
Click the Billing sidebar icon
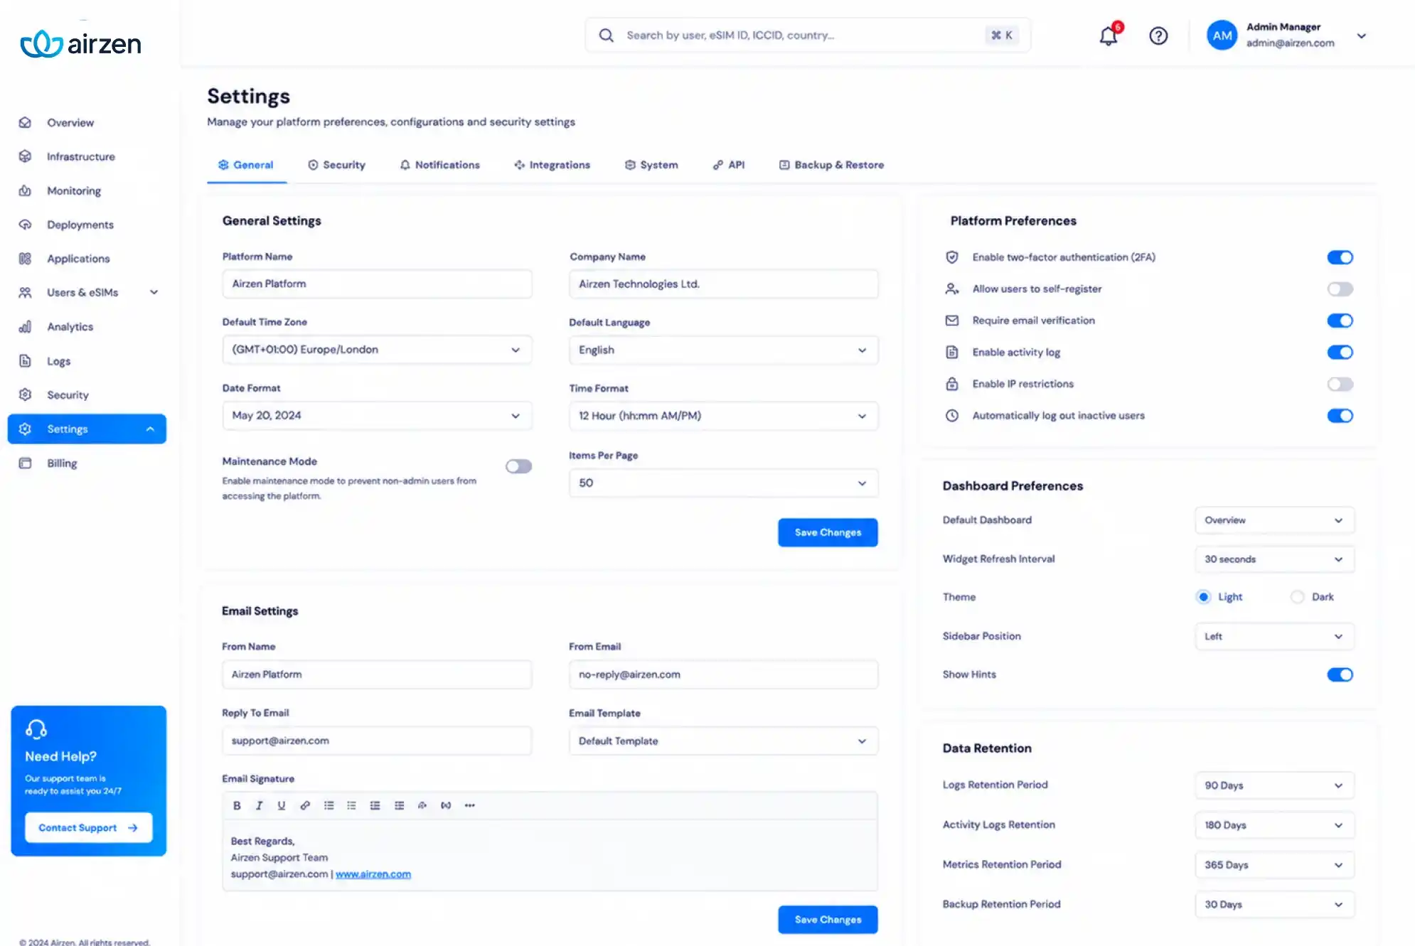point(25,463)
